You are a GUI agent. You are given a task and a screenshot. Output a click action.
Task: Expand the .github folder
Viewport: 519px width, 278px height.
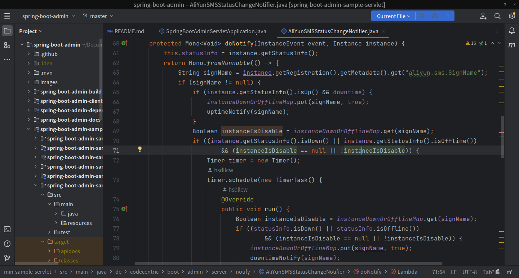pyautogui.click(x=29, y=54)
